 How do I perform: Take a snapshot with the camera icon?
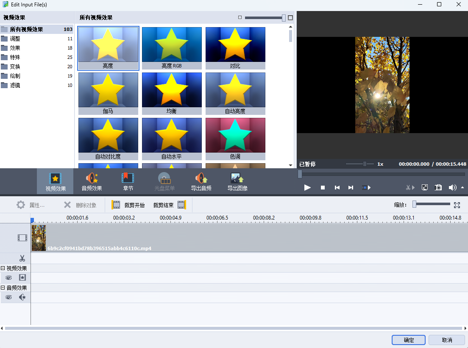coord(438,187)
